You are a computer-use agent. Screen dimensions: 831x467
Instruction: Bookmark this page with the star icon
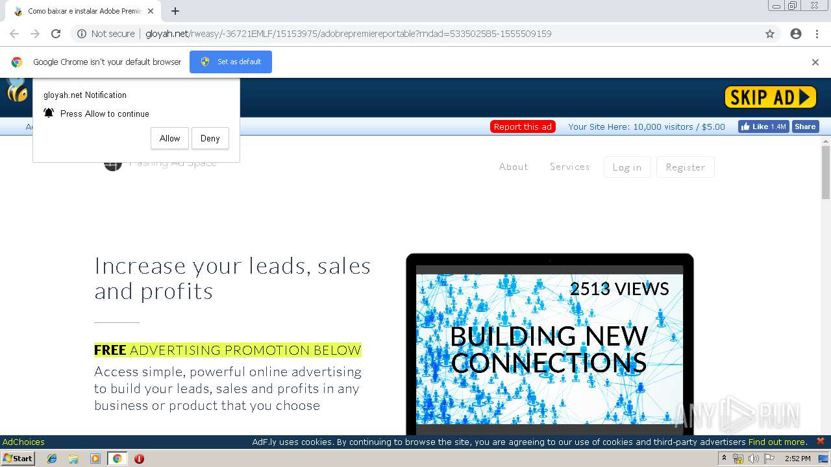(x=770, y=34)
